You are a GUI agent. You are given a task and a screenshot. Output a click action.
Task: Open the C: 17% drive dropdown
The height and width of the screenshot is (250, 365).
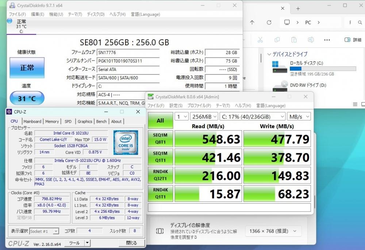(x=252, y=116)
